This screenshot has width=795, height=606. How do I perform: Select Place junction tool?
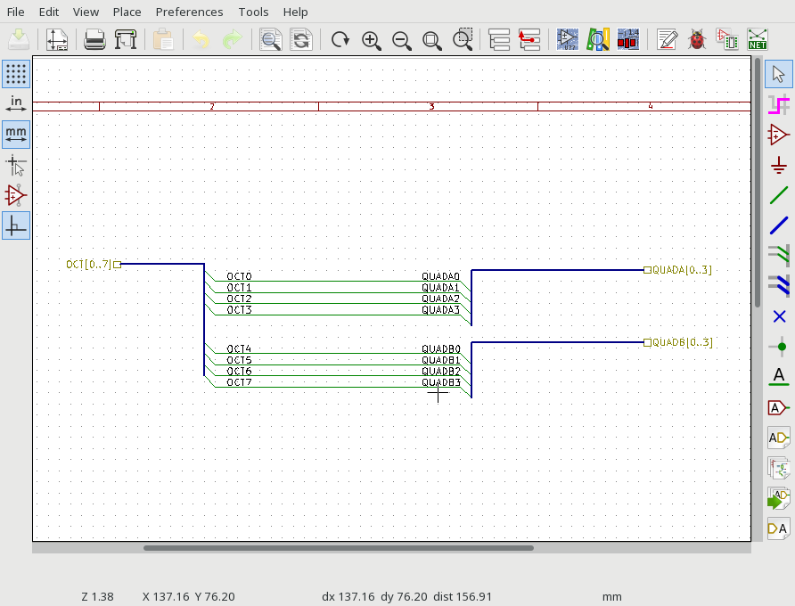click(779, 347)
